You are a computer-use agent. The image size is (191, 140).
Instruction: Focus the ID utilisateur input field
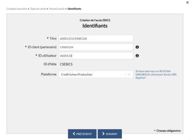tap(96, 56)
